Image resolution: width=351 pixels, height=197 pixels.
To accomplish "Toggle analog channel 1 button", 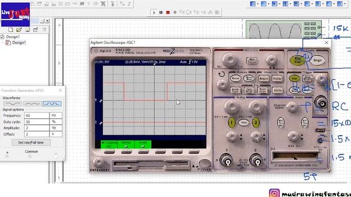I will tap(231, 123).
